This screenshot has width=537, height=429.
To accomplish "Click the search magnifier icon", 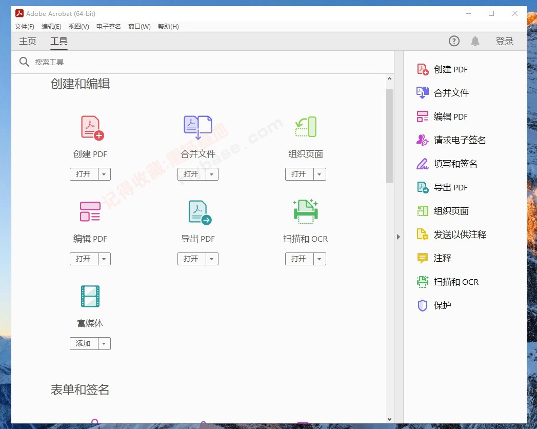I will coord(24,62).
